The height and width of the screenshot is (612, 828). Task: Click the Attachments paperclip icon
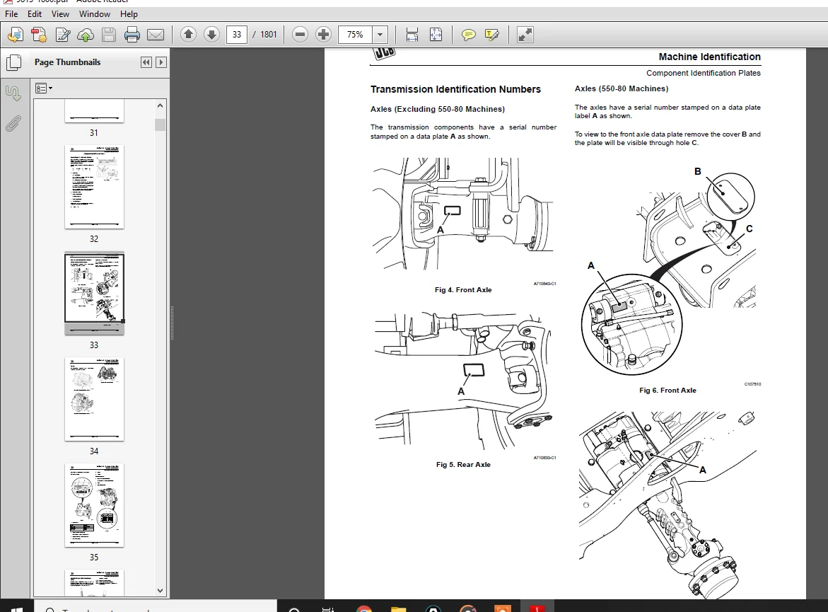[13, 124]
